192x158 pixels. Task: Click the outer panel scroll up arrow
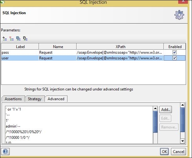pyautogui.click(x=183, y=105)
